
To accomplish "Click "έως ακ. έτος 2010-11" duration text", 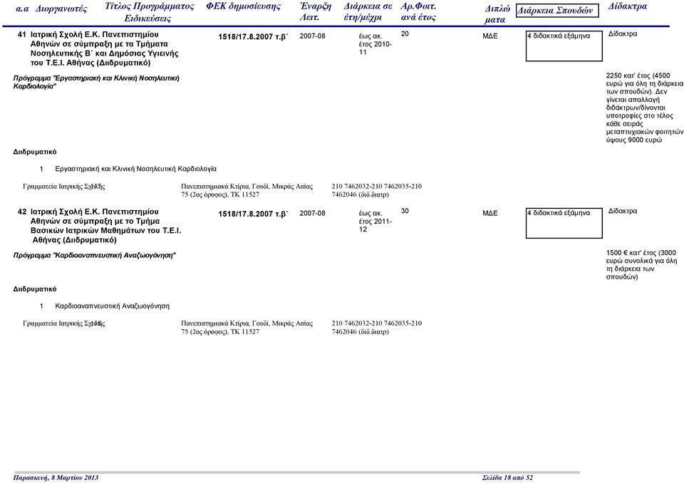I will pyautogui.click(x=375, y=44).
